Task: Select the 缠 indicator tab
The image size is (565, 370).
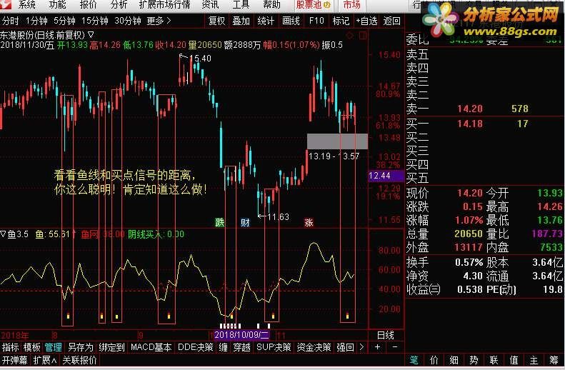Action: 224,347
